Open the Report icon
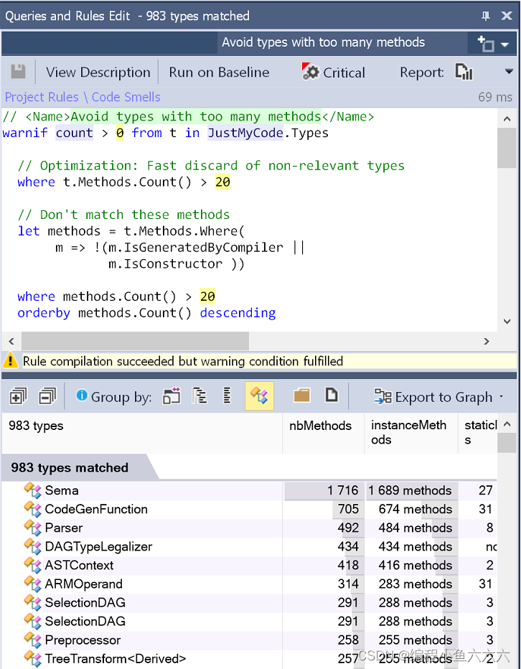The height and width of the screenshot is (669, 521). point(464,72)
